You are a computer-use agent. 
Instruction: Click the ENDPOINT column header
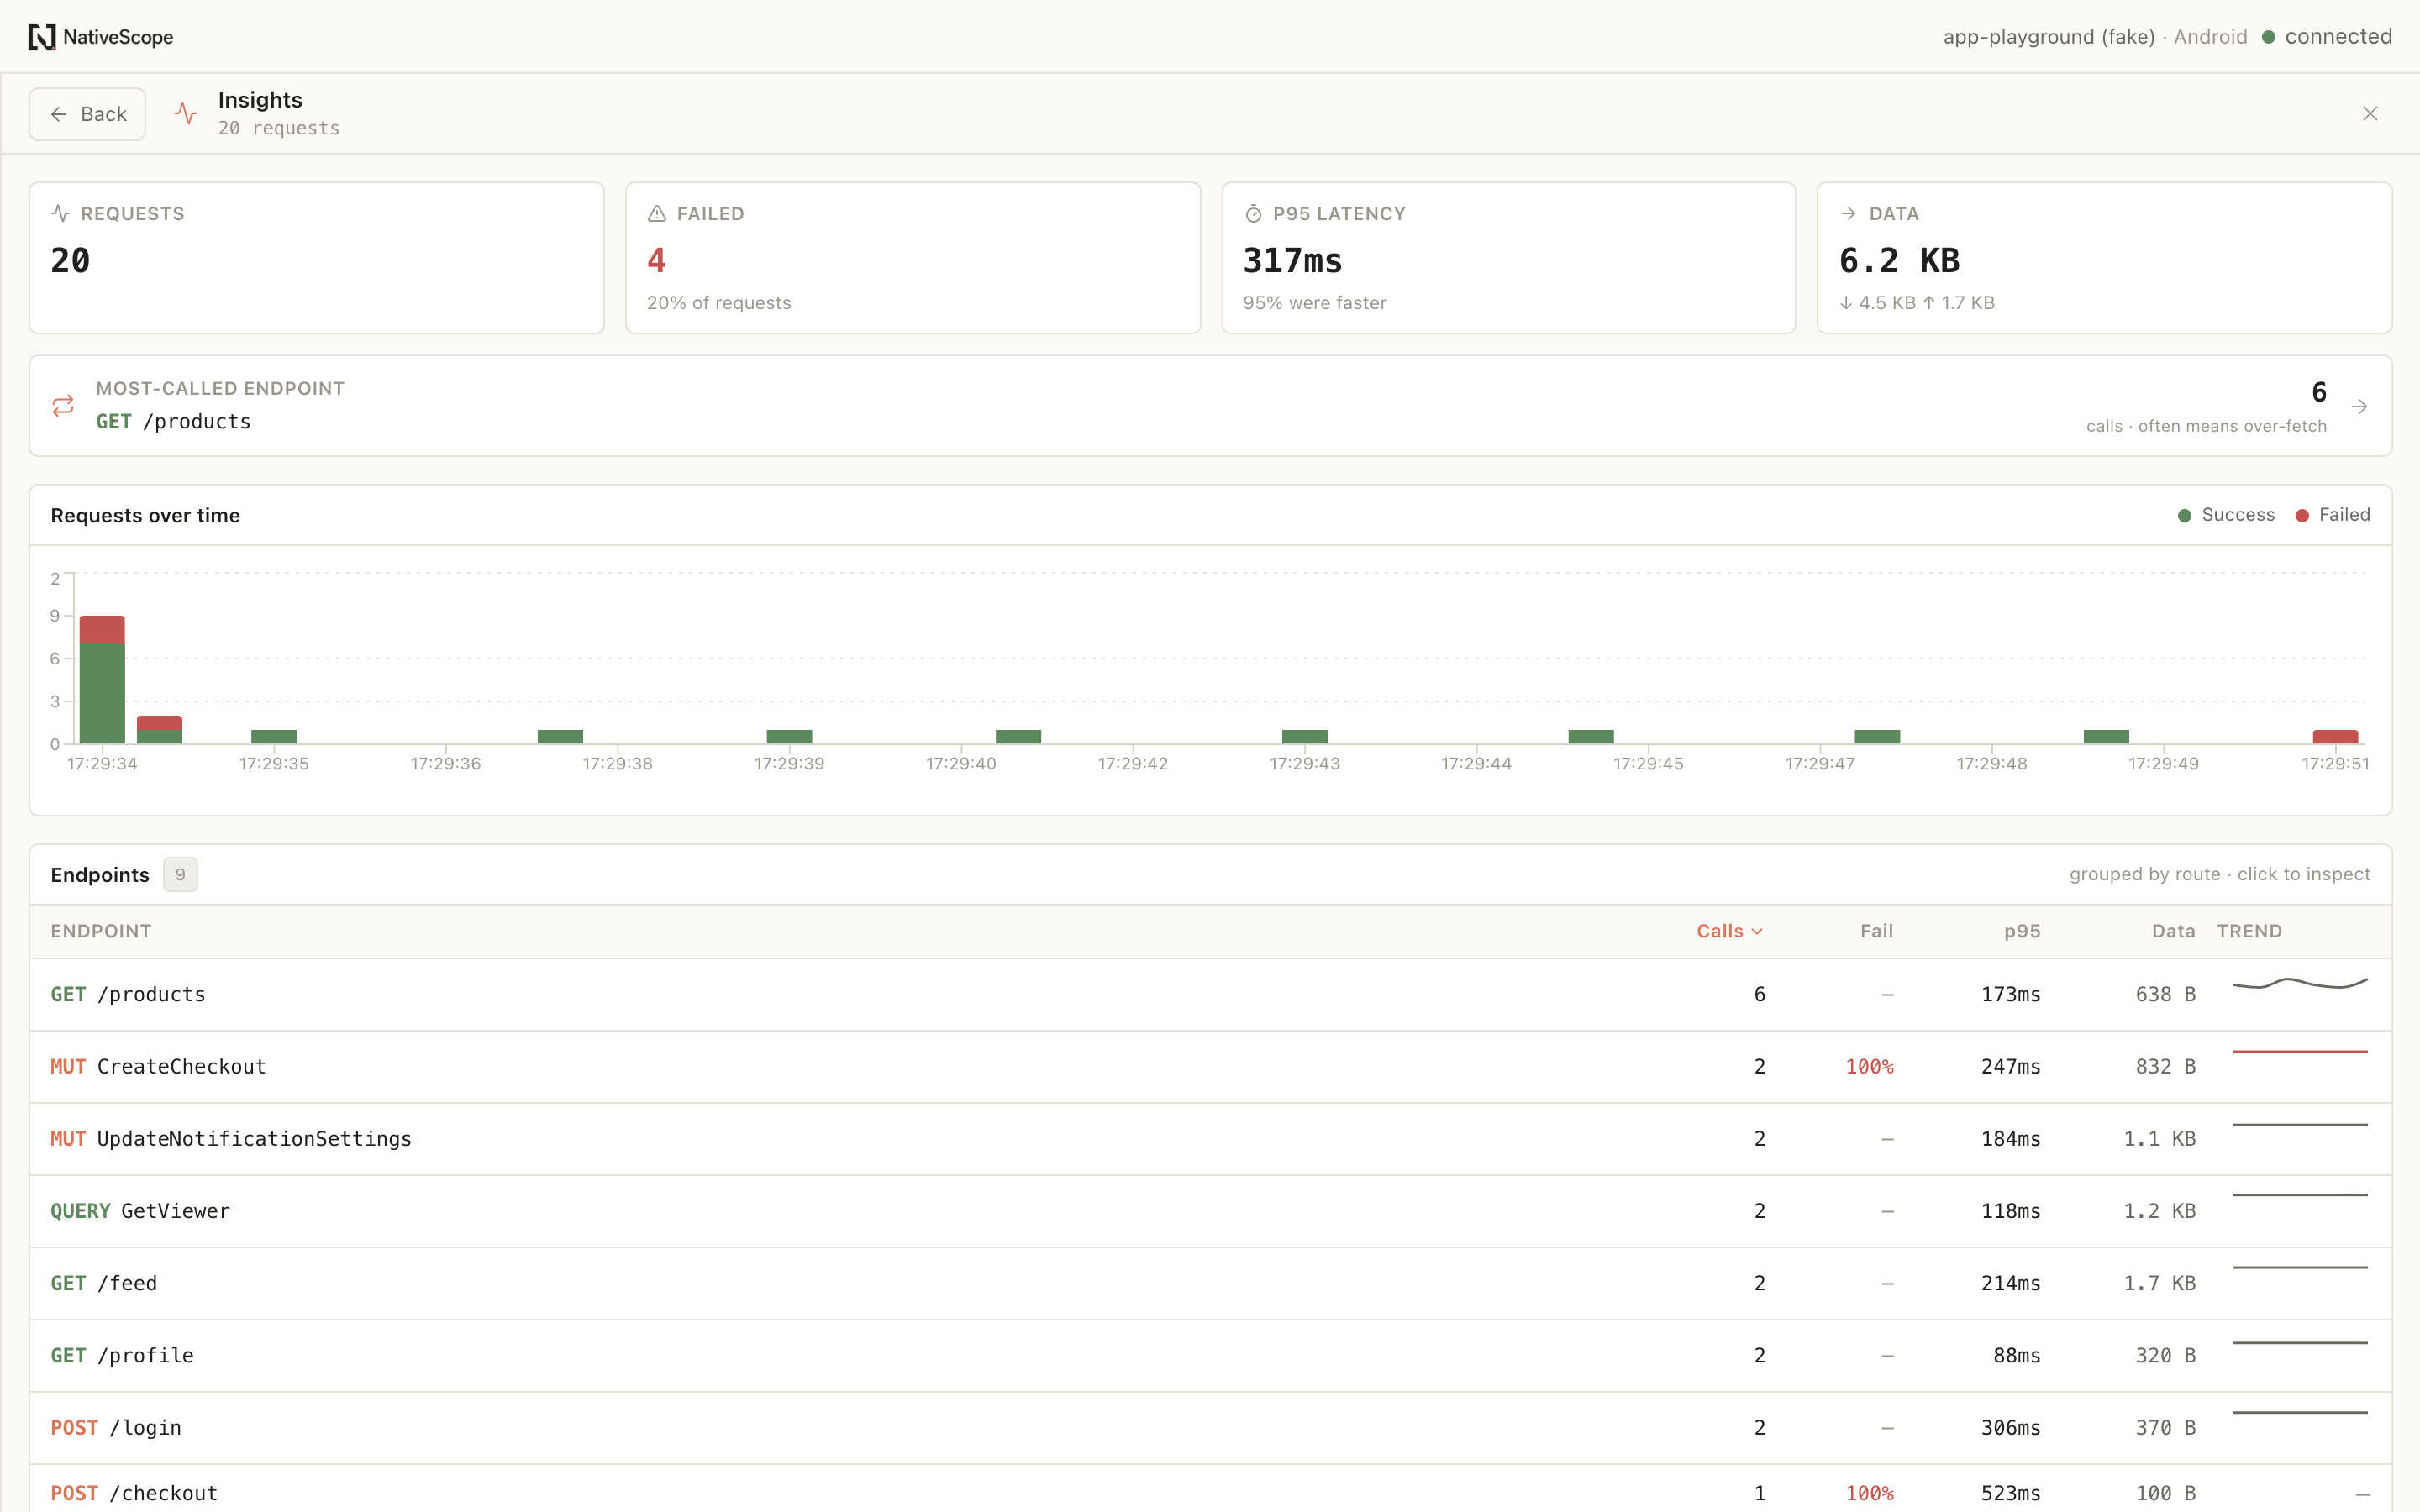[101, 931]
